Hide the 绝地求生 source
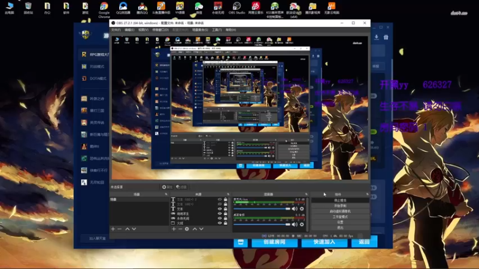Image resolution: width=479 pixels, height=269 pixels. [220, 214]
